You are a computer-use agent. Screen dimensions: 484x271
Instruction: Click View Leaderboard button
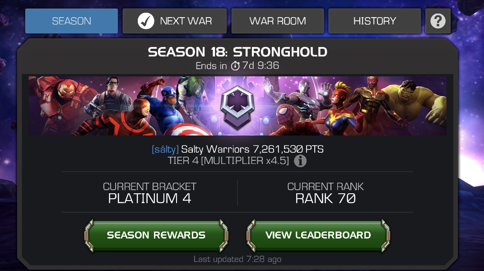click(318, 235)
